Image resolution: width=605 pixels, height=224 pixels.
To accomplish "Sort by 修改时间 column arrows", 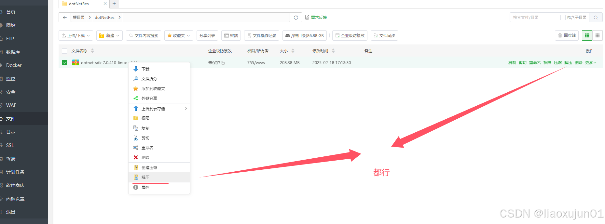I will (333, 51).
